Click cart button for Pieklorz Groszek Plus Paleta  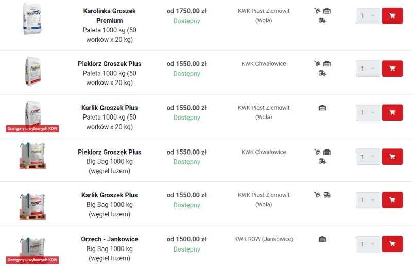[392, 68]
